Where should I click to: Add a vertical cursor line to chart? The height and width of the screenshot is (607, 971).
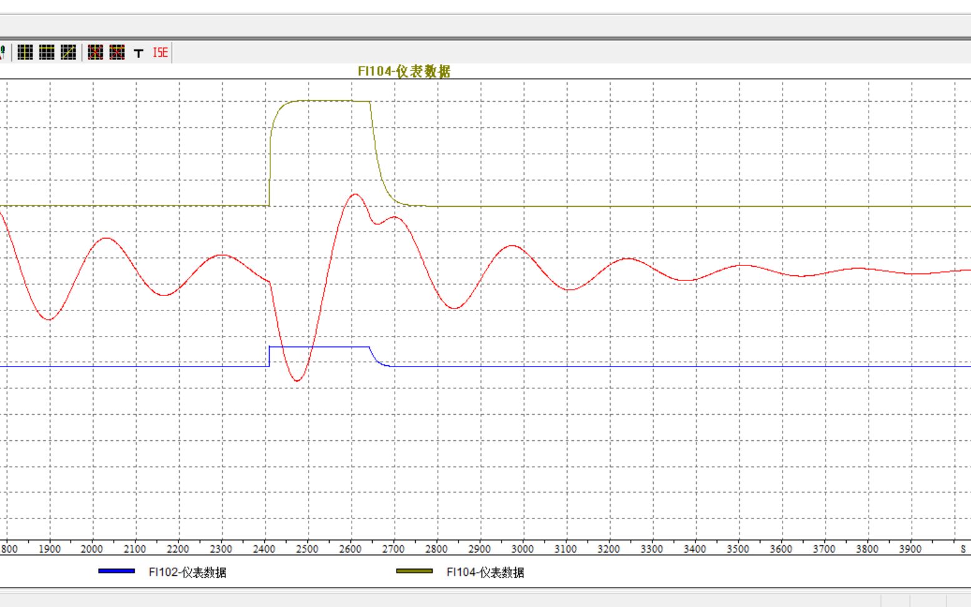[x=25, y=52]
